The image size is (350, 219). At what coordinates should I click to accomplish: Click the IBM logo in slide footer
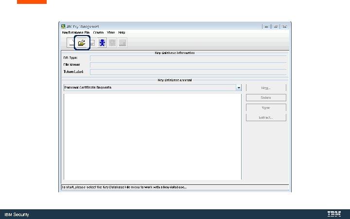tap(334, 214)
